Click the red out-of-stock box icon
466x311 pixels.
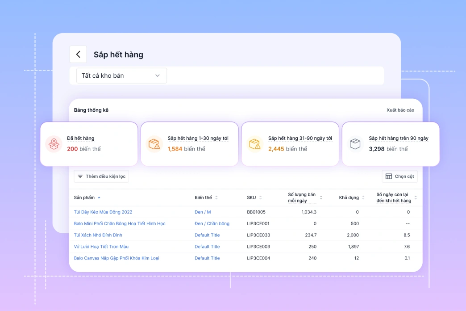pos(54,144)
